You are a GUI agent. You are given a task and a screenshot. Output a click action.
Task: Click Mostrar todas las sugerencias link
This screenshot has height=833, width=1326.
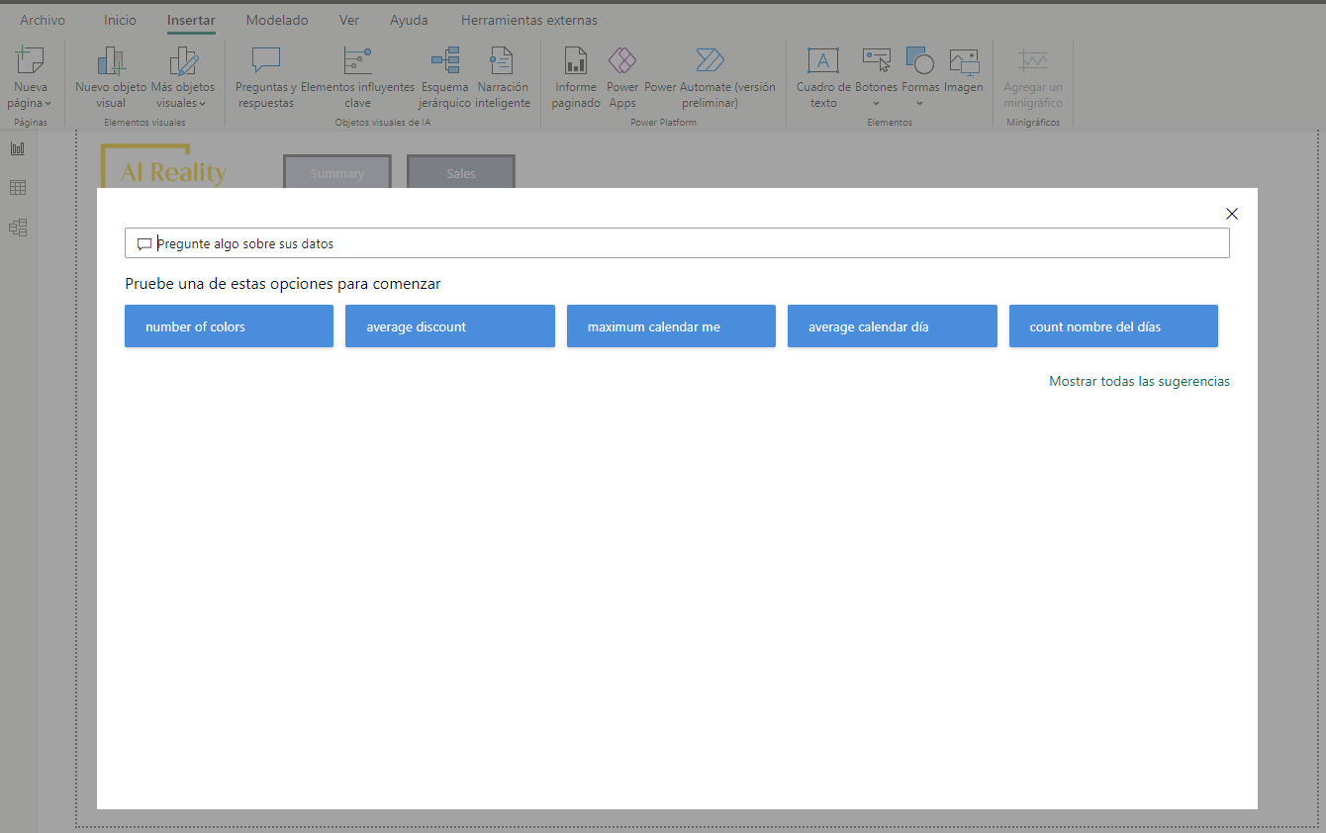point(1139,381)
